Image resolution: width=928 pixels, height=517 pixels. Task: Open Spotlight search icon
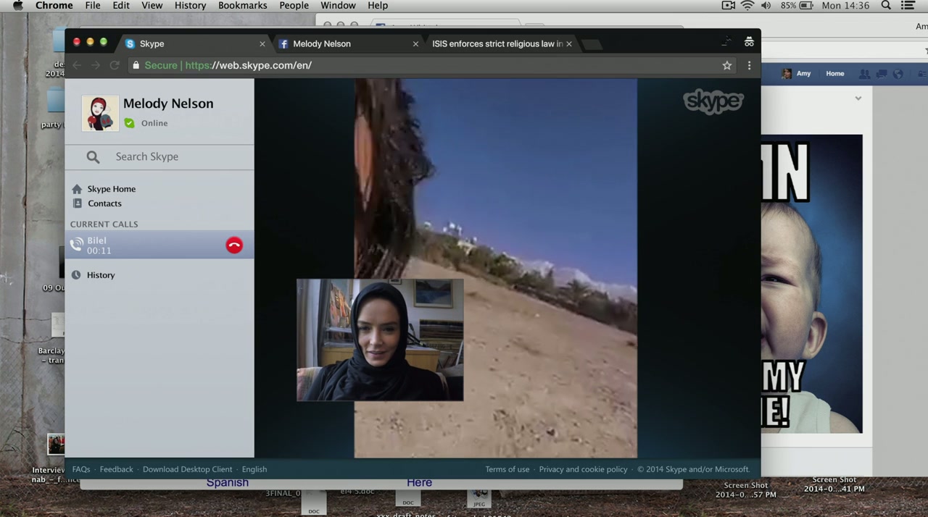point(886,6)
